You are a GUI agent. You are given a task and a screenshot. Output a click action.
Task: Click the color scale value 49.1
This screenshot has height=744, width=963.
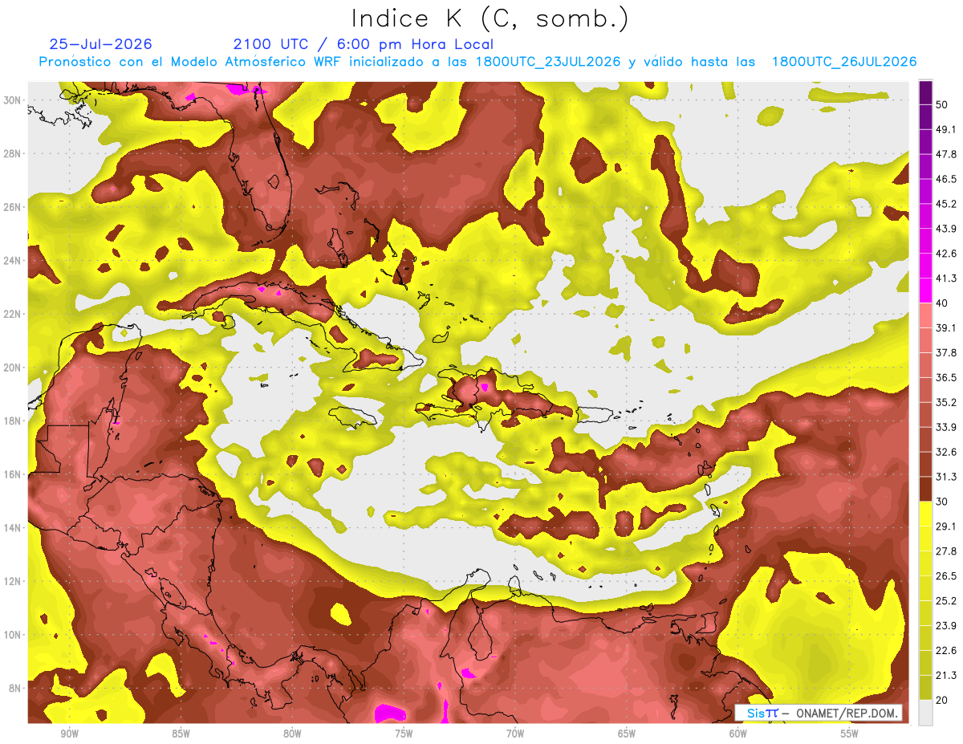click(946, 129)
